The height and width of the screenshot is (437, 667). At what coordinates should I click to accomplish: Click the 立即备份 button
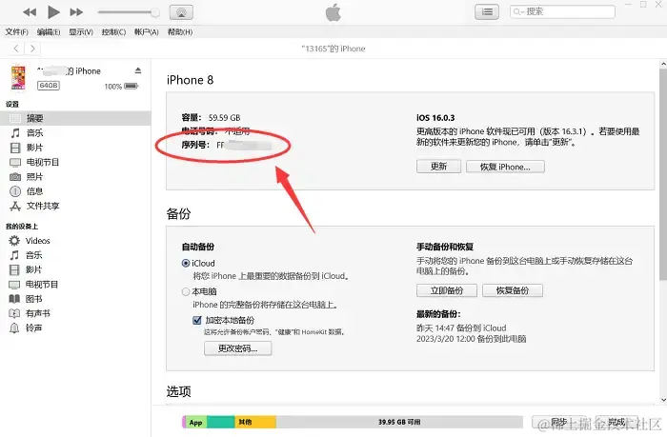pos(447,290)
